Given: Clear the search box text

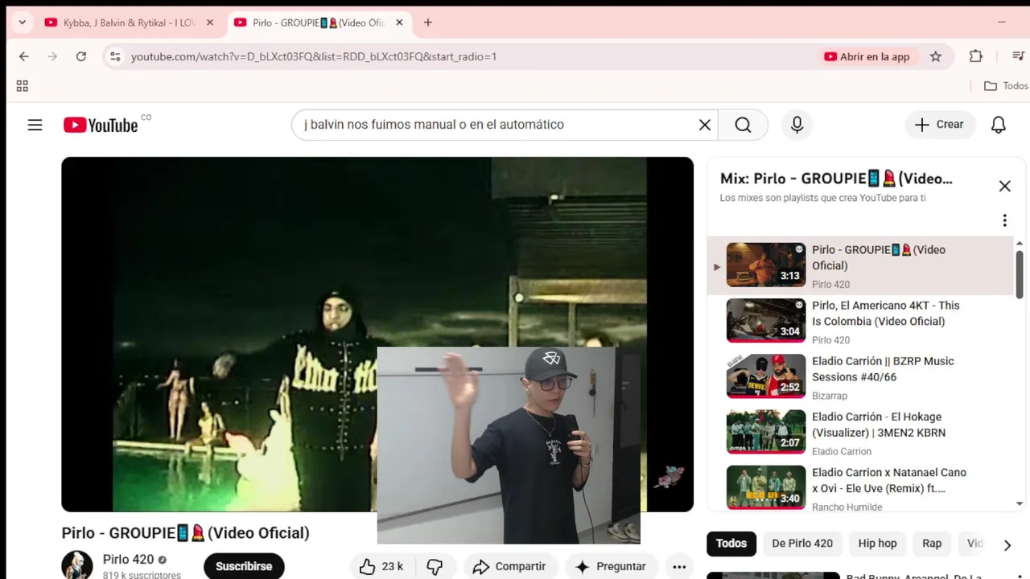Looking at the screenshot, I should [705, 125].
